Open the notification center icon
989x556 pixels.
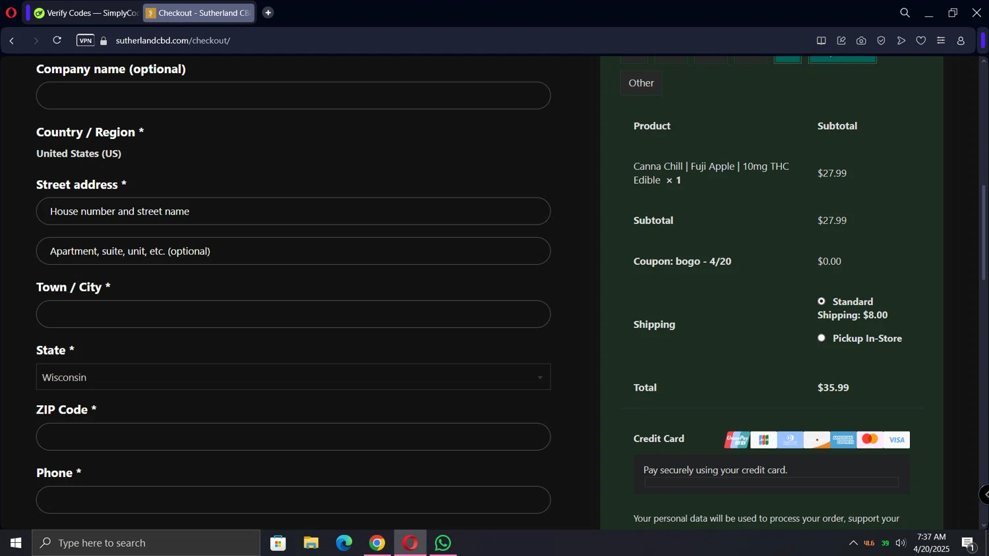969,543
